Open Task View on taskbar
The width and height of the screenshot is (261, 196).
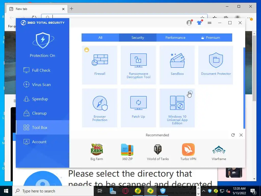pyautogui.click(x=100, y=191)
